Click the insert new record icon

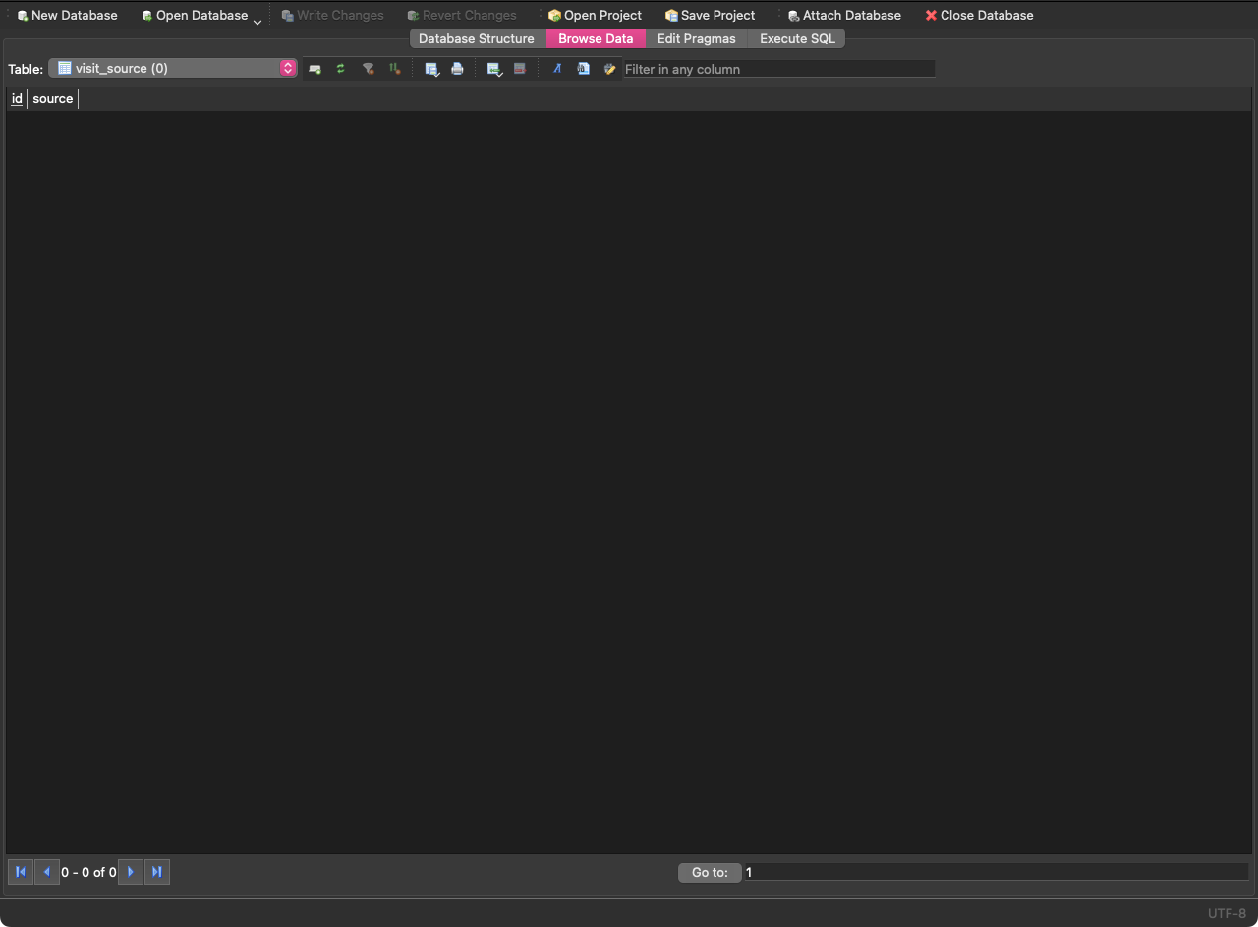(314, 69)
